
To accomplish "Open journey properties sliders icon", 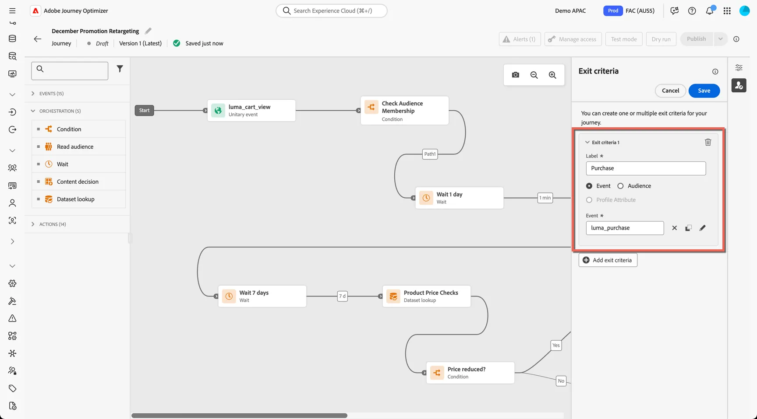I will click(739, 68).
